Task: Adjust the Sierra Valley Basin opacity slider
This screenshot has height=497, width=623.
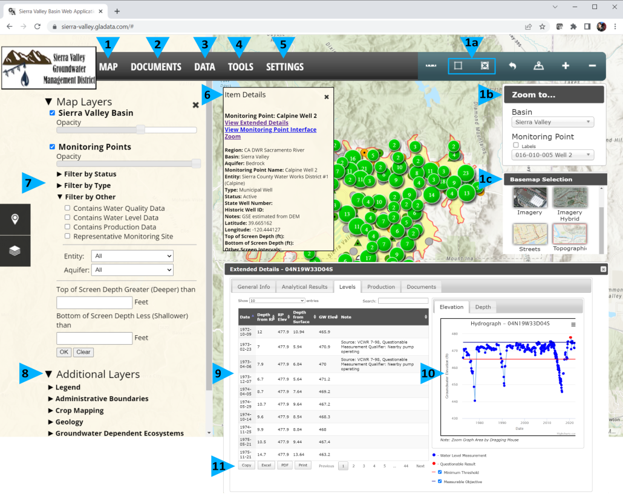Action: pos(140,129)
